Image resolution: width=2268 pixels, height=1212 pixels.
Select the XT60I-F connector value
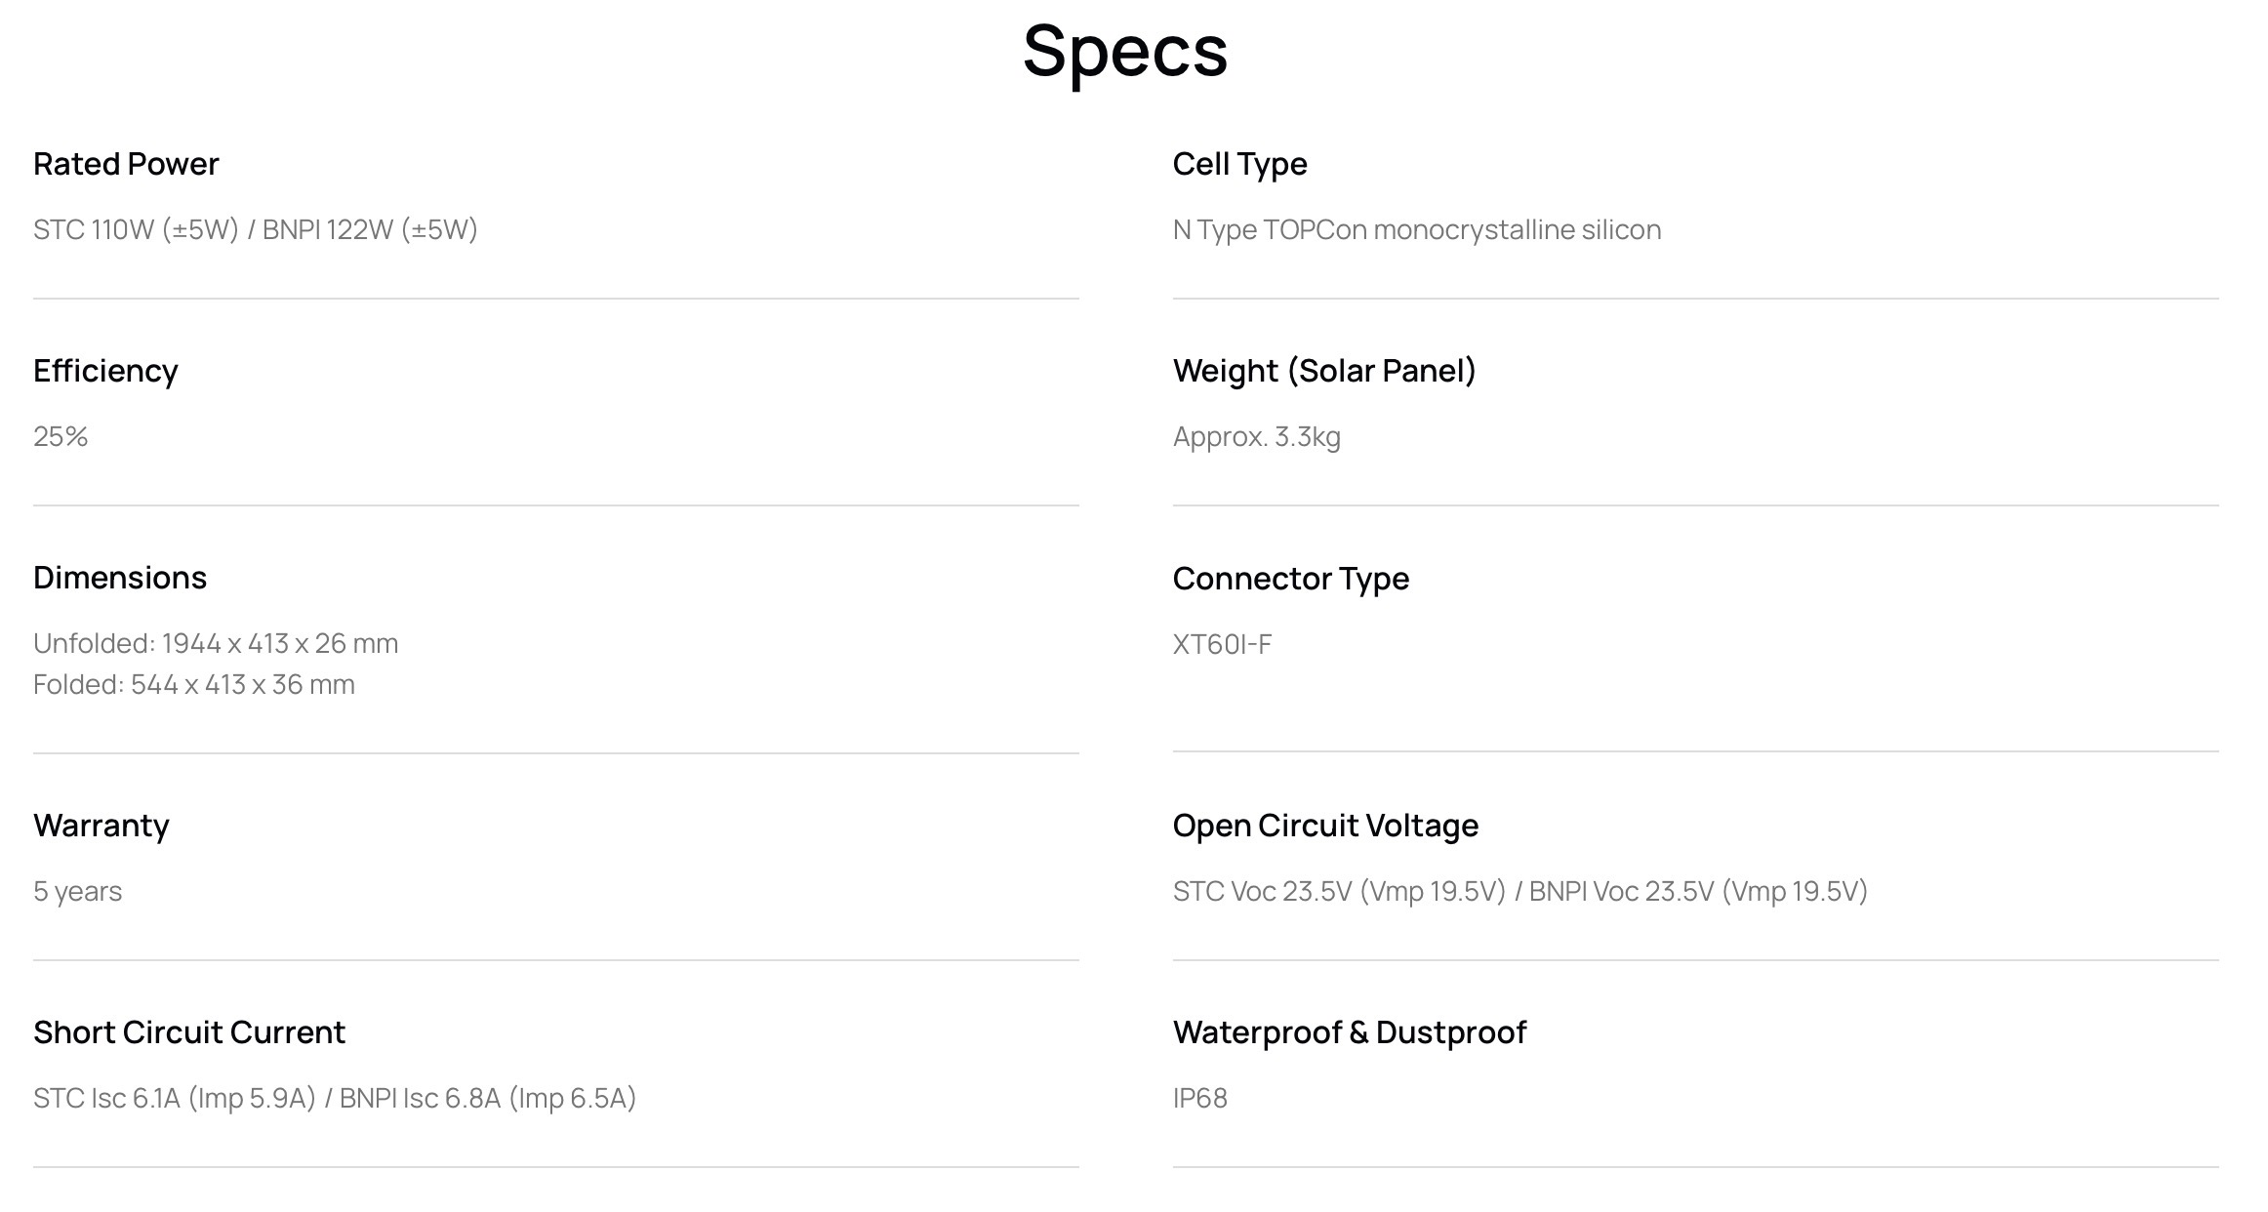point(1222,644)
